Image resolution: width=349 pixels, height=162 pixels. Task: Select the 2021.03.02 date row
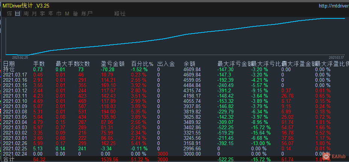(x=15, y=133)
